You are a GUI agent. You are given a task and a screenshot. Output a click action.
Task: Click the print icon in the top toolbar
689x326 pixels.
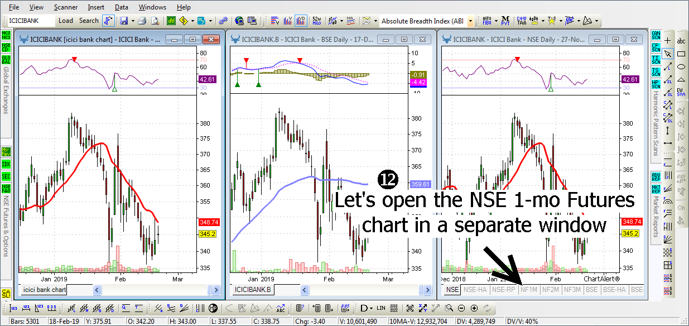[142, 21]
